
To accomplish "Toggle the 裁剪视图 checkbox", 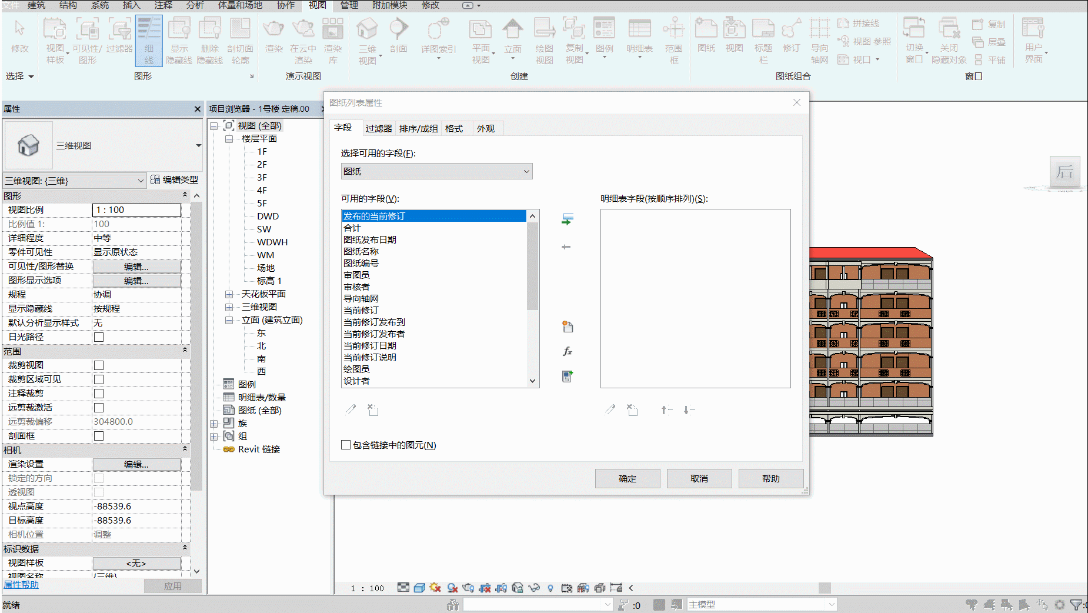I will pos(99,365).
